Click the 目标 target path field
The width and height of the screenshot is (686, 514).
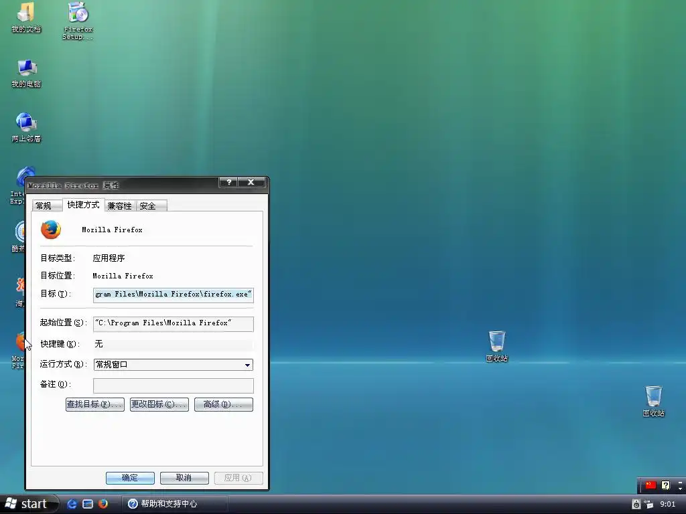tap(174, 294)
